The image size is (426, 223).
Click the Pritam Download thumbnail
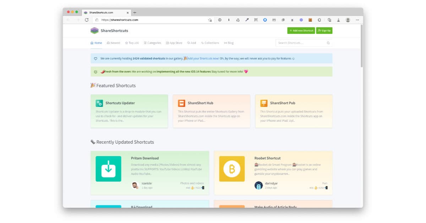click(108, 169)
